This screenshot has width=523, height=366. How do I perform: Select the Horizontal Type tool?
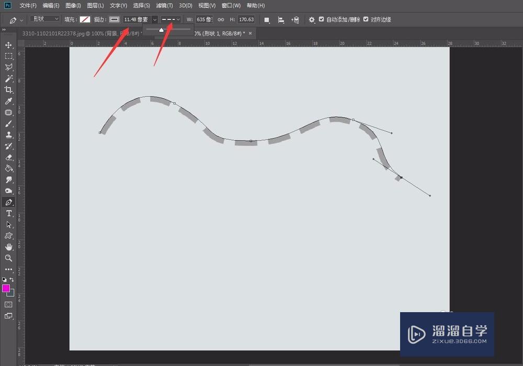pyautogui.click(x=9, y=213)
